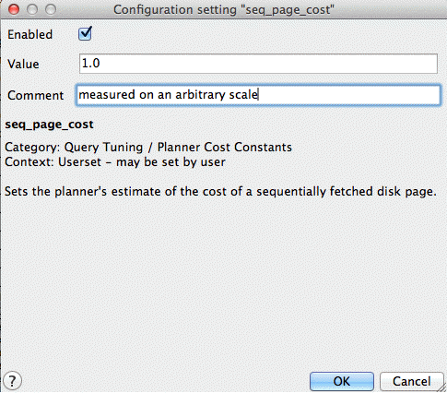Click the dialog title bar text
The image size is (447, 393).
[224, 10]
